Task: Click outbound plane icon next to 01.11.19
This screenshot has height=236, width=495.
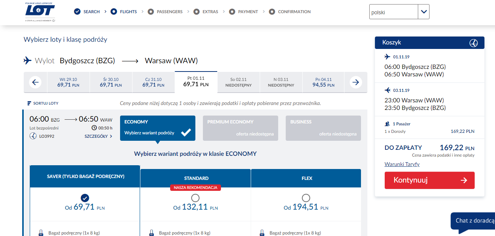Action: tap(388, 57)
